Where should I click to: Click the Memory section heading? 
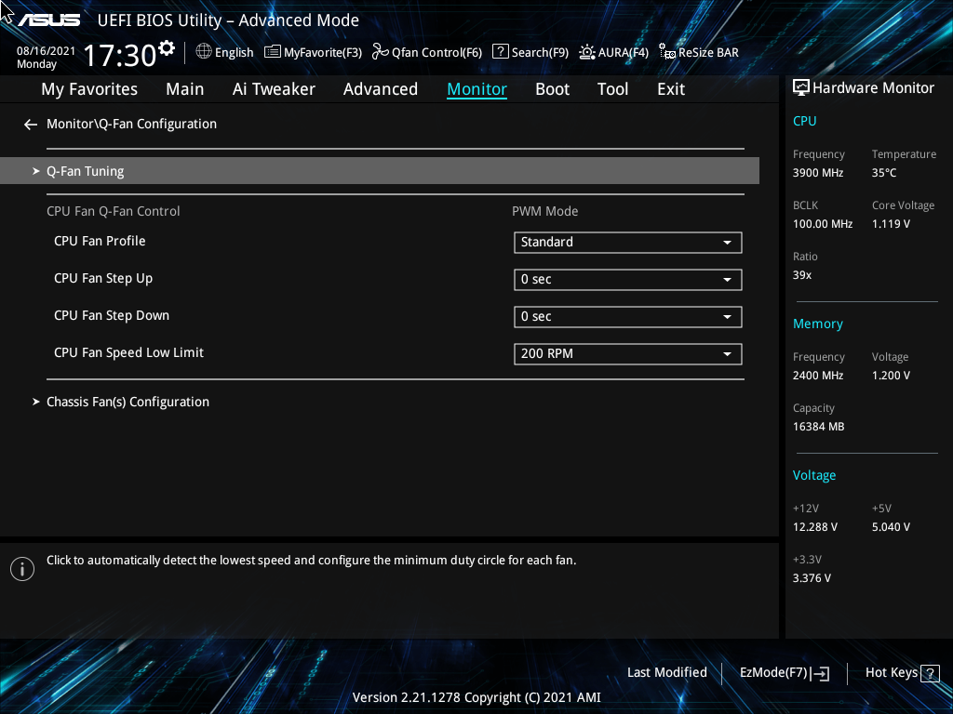[817, 324]
